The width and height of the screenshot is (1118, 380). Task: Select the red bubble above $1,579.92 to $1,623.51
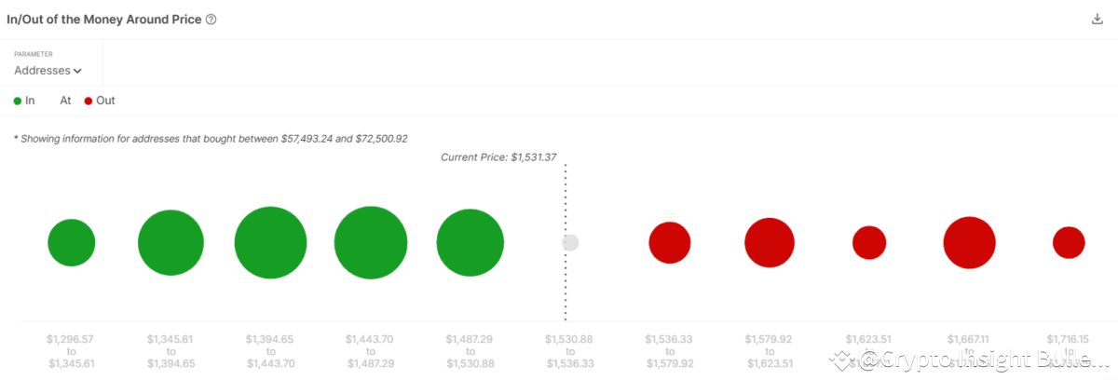click(770, 243)
